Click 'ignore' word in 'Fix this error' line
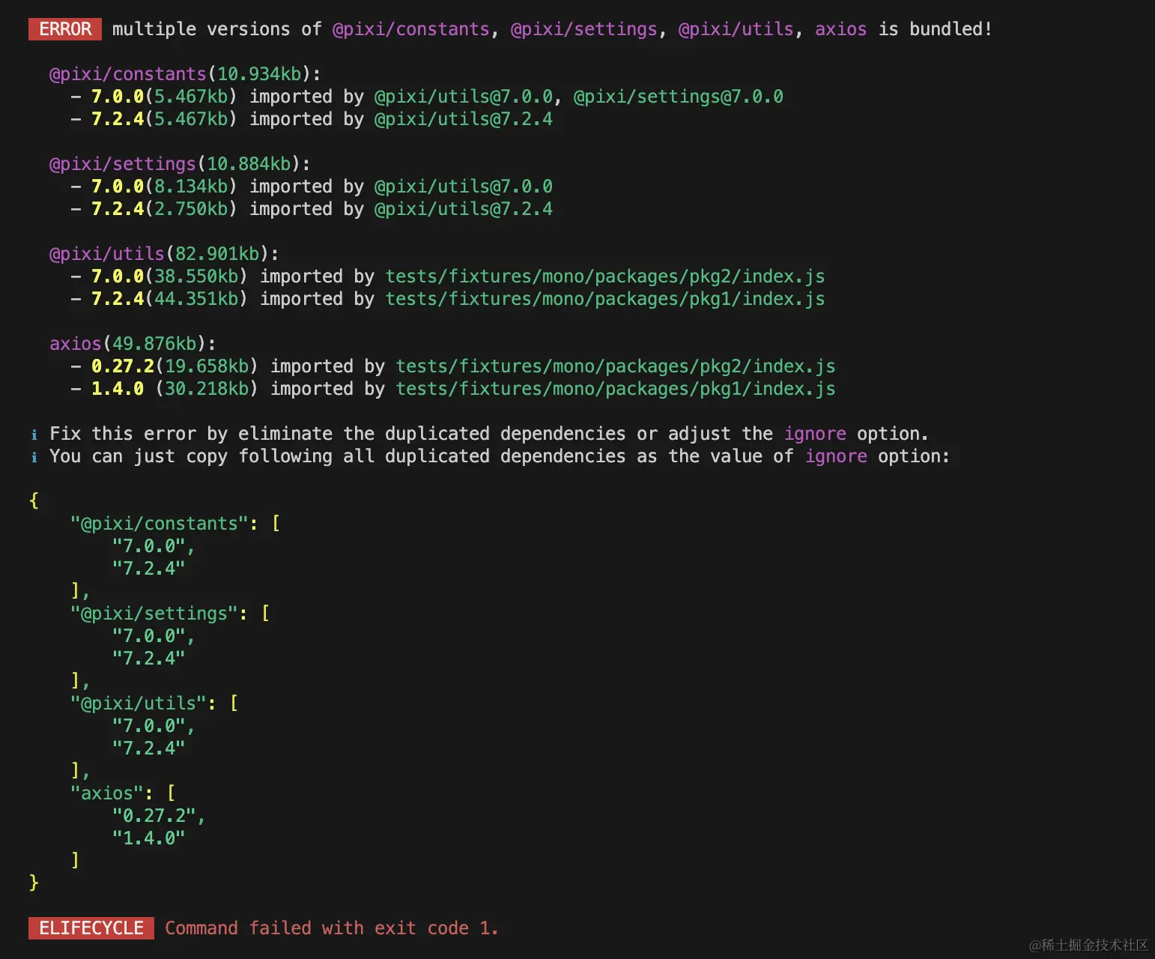 click(815, 434)
